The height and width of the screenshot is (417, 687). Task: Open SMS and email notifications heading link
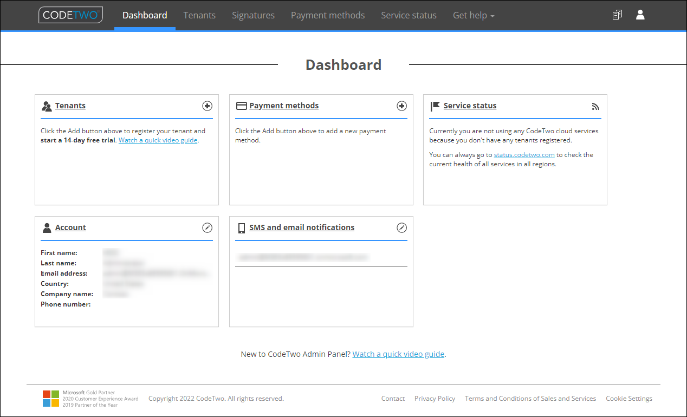pyautogui.click(x=302, y=227)
